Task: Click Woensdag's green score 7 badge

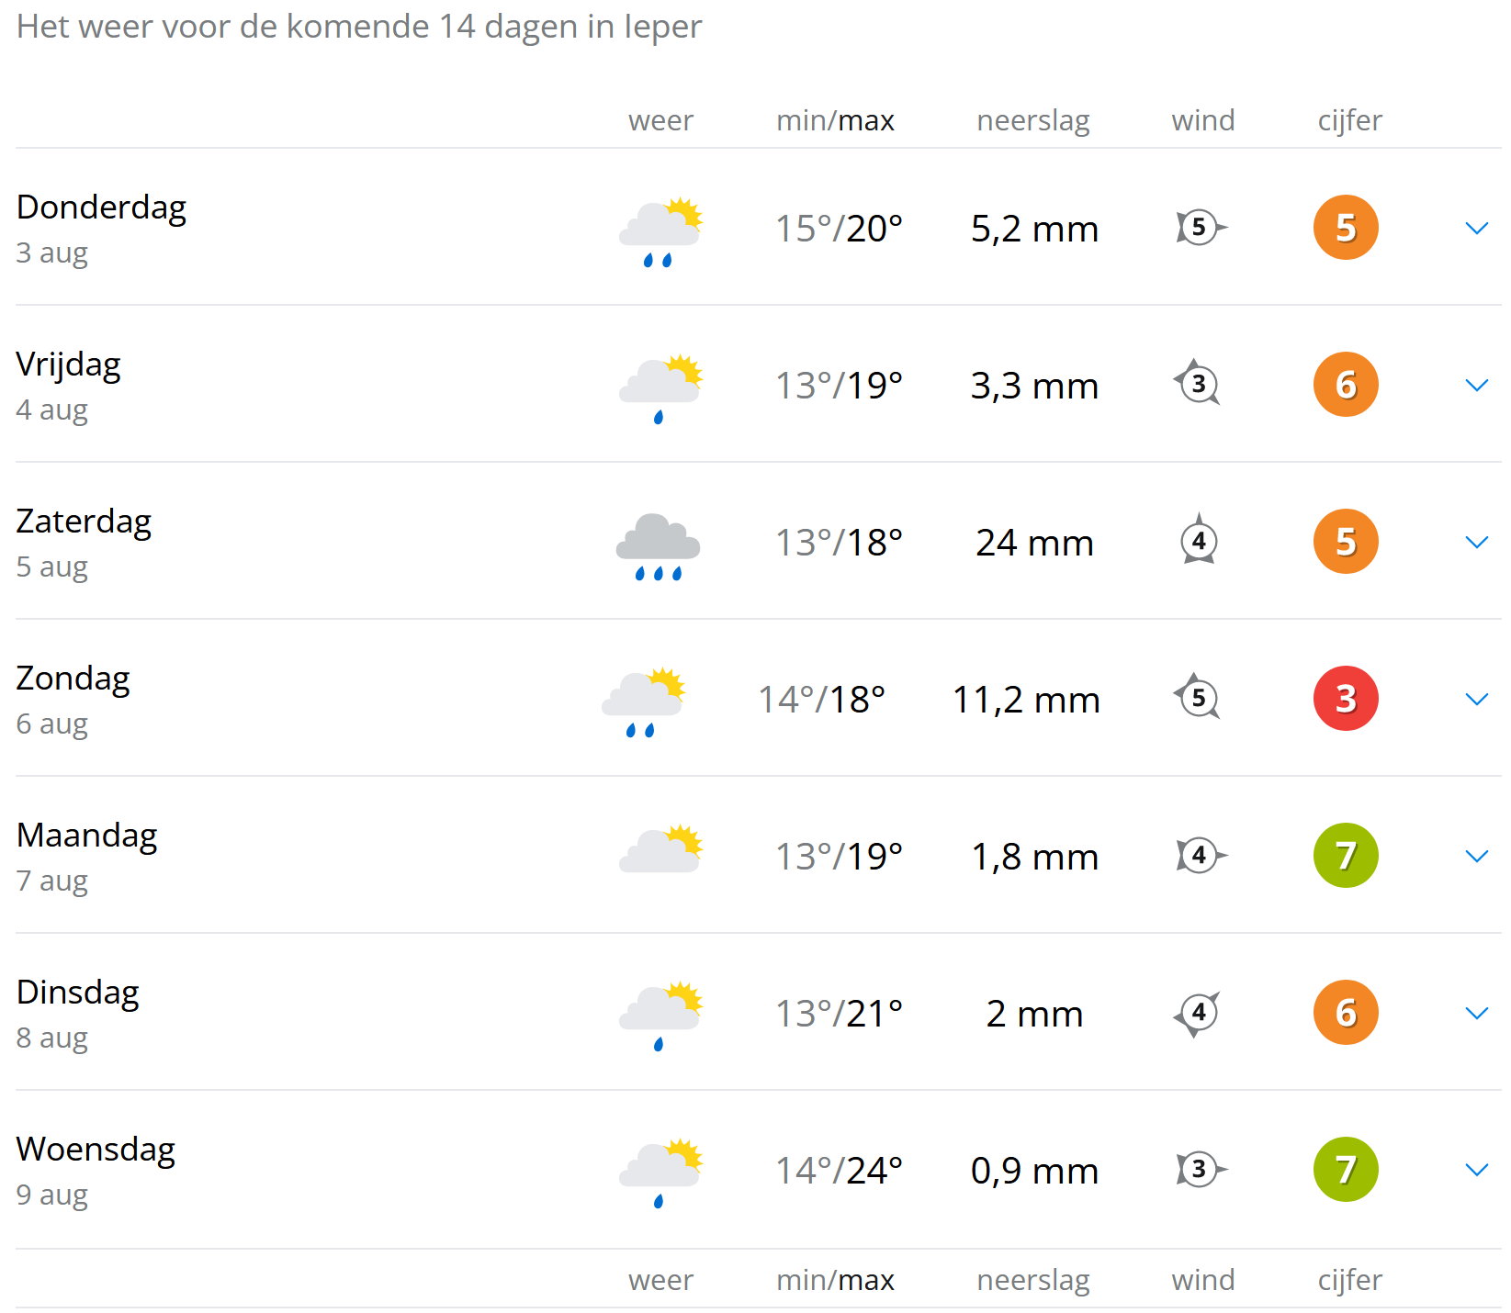Action: 1346,1170
